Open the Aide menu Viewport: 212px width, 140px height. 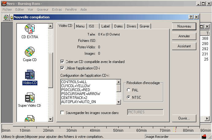point(84,9)
